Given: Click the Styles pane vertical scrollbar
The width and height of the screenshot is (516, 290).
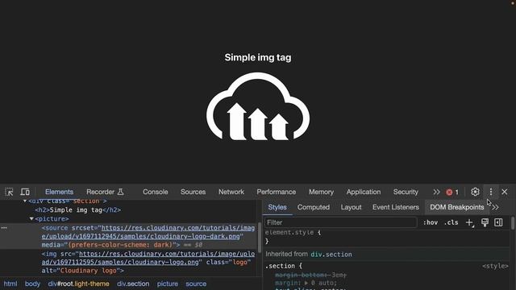Looking at the screenshot, I should [x=513, y=224].
